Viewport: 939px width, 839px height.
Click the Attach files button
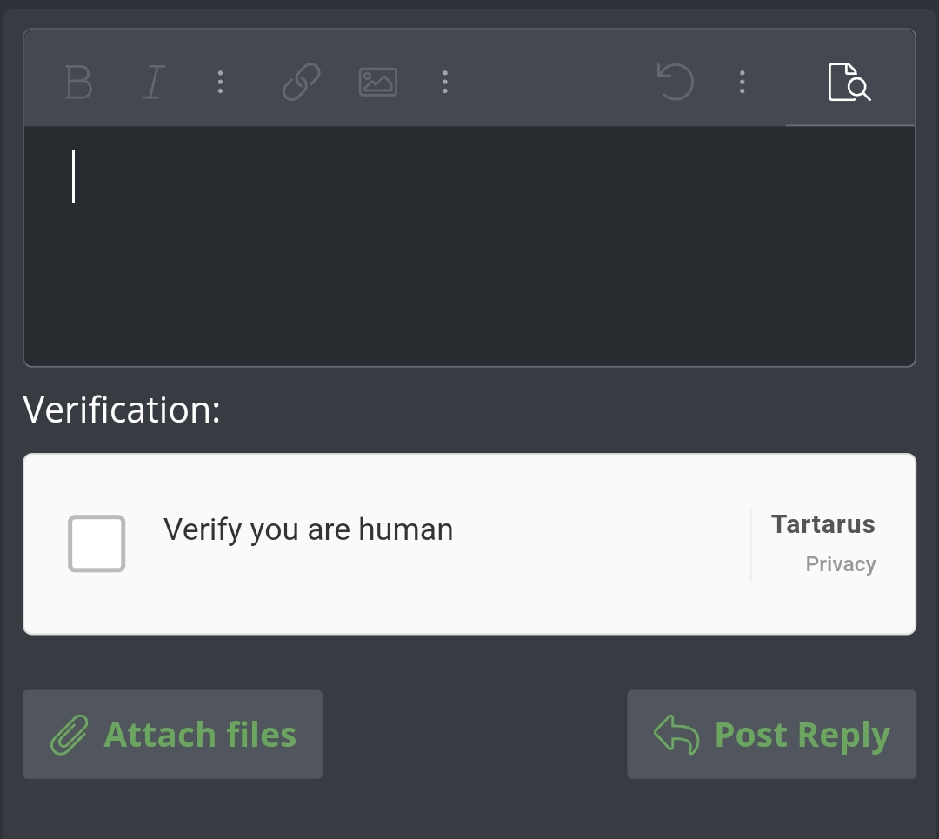[x=172, y=734]
